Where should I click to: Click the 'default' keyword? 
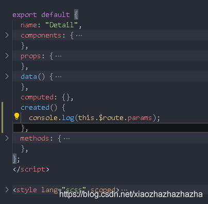tap(56, 14)
